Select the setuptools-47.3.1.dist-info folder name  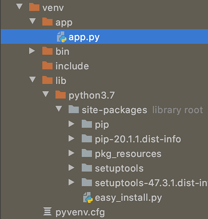pos(151,183)
